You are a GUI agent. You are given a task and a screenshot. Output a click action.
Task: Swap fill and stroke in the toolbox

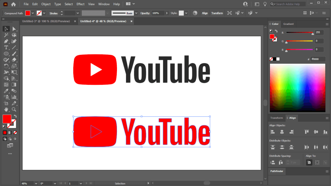15,116
